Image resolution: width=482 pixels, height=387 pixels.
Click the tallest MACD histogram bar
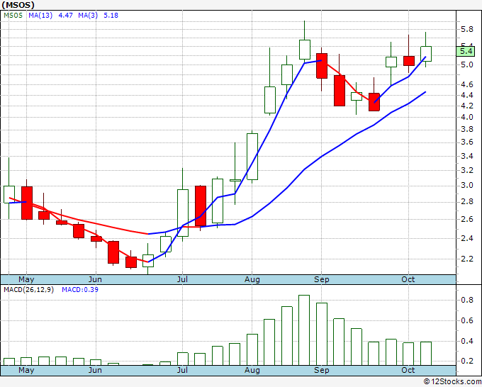coord(304,330)
